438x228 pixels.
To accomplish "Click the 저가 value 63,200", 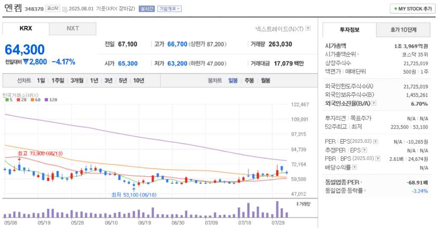I will pyautogui.click(x=178, y=63).
